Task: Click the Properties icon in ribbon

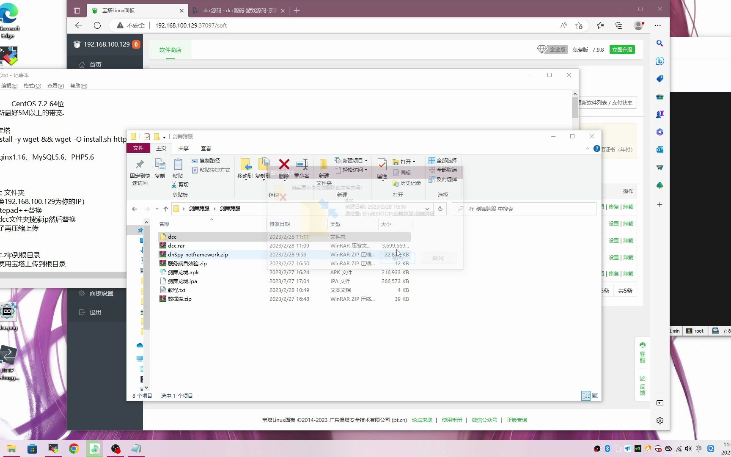Action: tap(382, 169)
